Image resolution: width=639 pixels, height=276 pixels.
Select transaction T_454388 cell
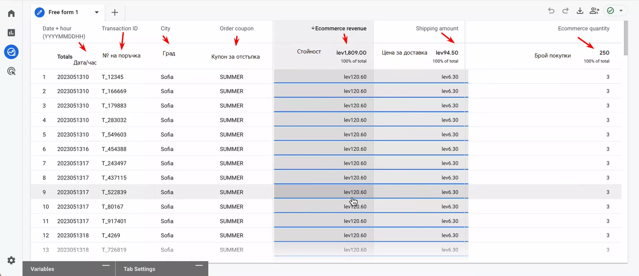pyautogui.click(x=114, y=149)
